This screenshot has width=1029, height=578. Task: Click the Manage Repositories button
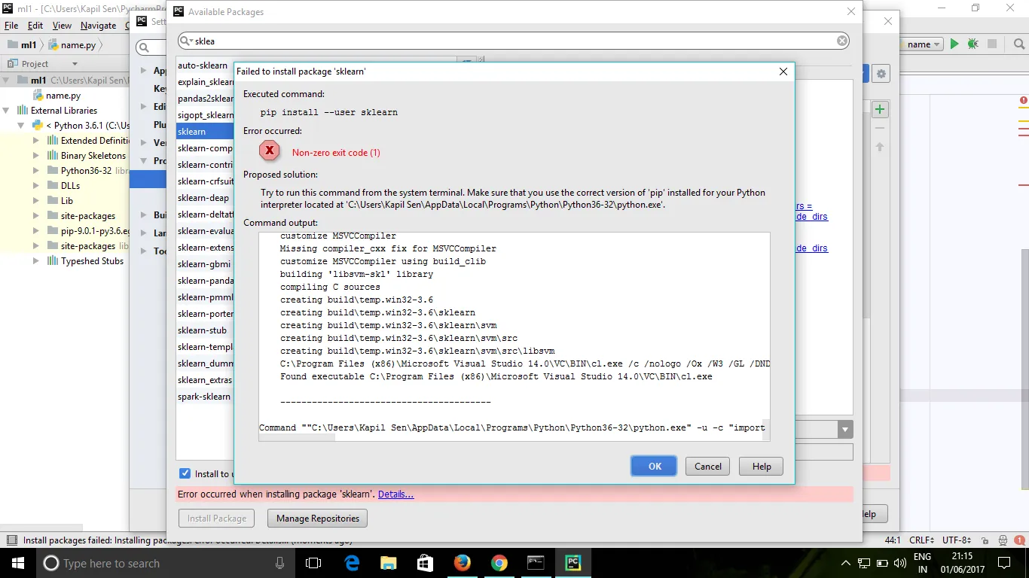(318, 518)
